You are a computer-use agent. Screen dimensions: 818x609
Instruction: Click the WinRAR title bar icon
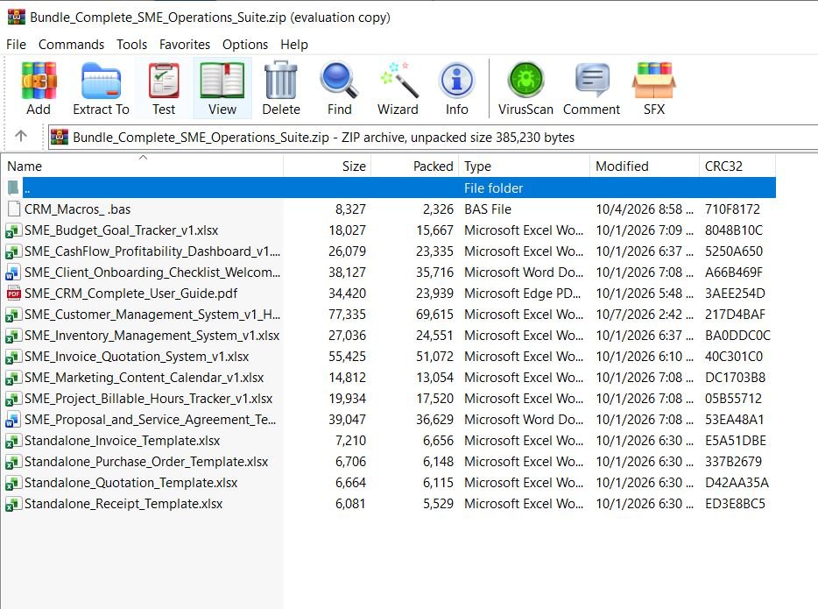click(16, 17)
